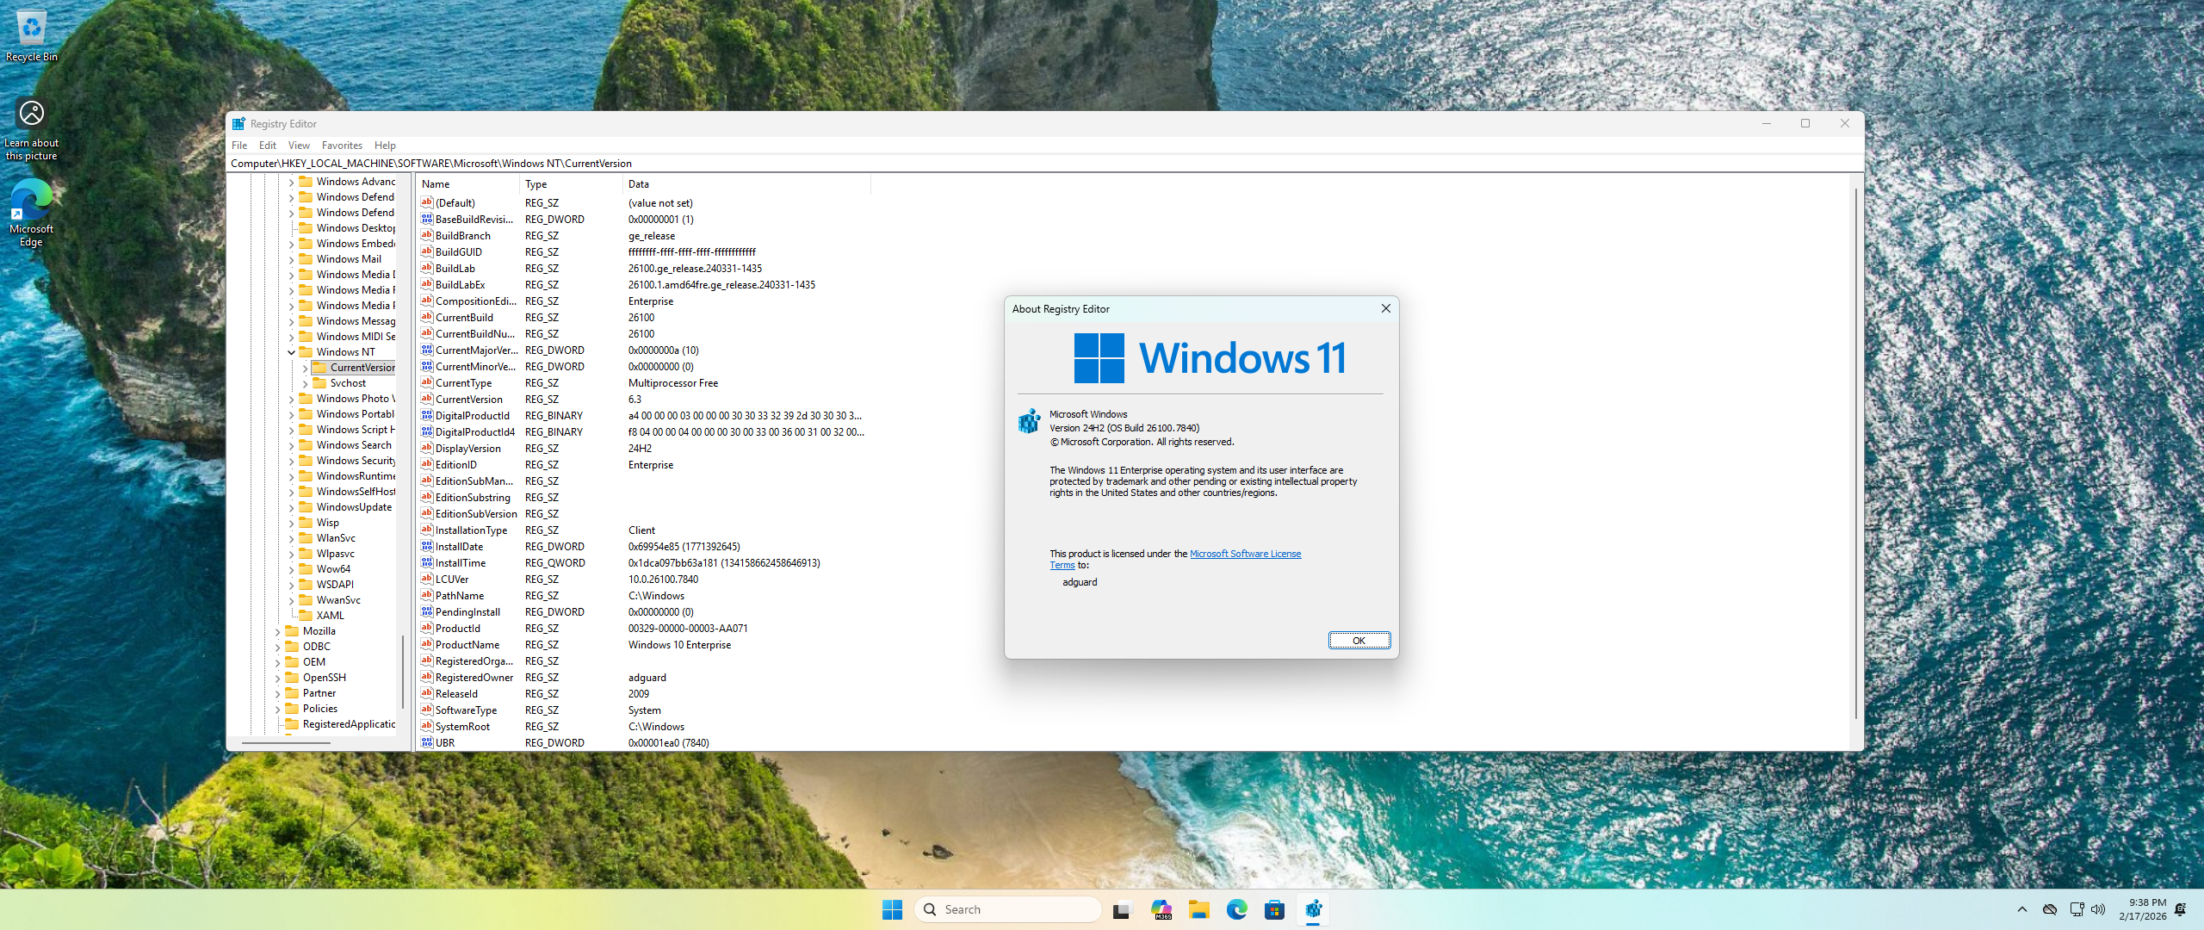Open File Explorer from the taskbar

tap(1198, 909)
